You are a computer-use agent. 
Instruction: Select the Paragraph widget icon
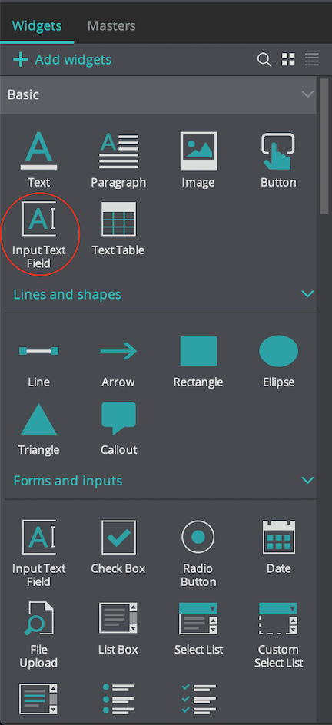(119, 151)
